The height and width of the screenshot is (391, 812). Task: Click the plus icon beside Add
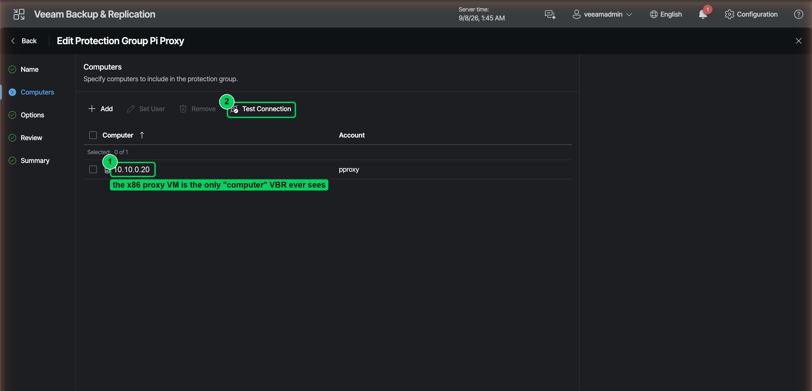92,109
